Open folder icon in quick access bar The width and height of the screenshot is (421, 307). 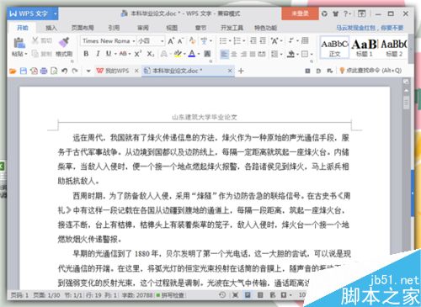pos(13,71)
